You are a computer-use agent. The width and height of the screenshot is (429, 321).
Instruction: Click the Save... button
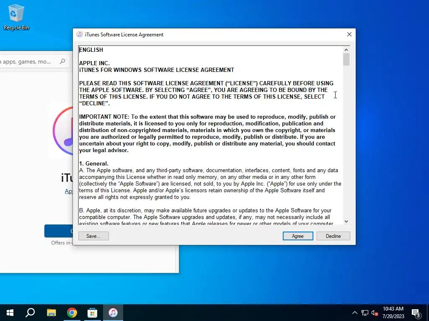pos(93,236)
